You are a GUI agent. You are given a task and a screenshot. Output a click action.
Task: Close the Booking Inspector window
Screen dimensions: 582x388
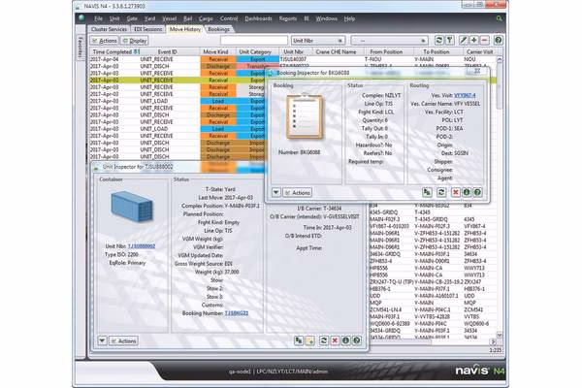(477, 71)
